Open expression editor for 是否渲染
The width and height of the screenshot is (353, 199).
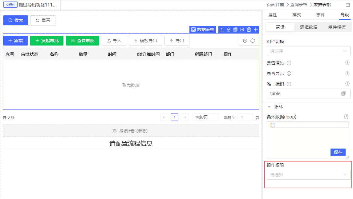[x=347, y=63]
